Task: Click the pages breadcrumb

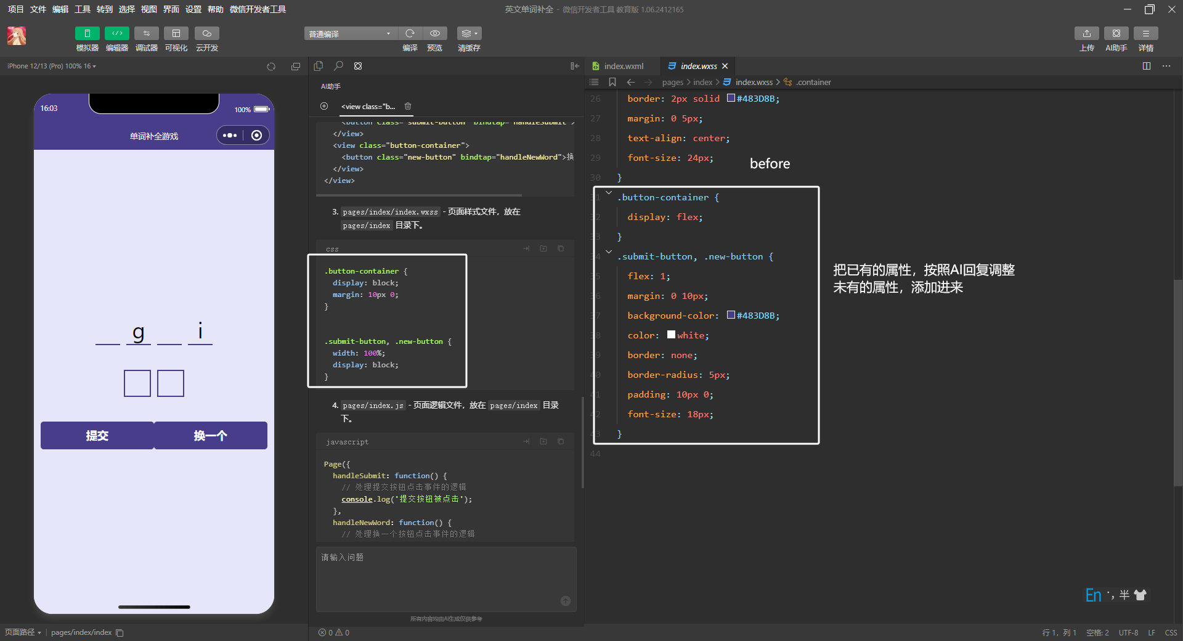Action: pyautogui.click(x=673, y=82)
